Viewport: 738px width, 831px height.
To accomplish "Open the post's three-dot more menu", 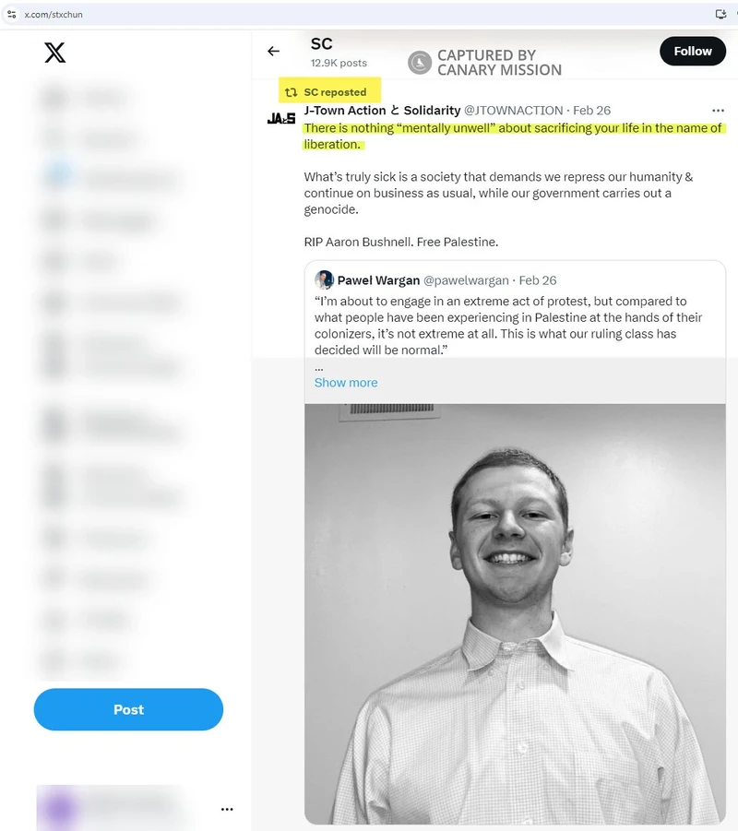I will 718,111.
